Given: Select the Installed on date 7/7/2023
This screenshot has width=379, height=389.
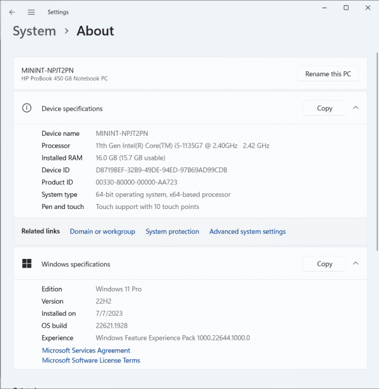Looking at the screenshot, I should coord(109,313).
